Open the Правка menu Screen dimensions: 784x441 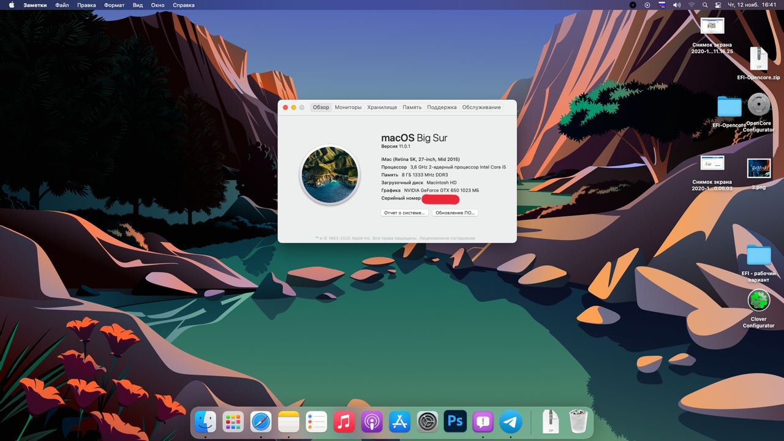tap(86, 5)
